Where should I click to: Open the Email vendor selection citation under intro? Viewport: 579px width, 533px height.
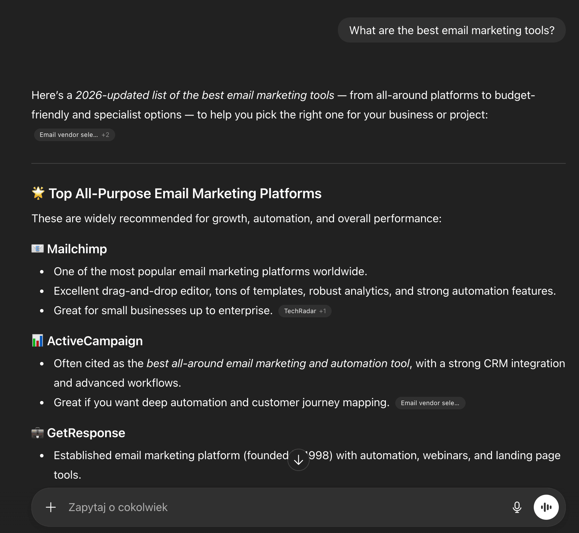coord(69,135)
